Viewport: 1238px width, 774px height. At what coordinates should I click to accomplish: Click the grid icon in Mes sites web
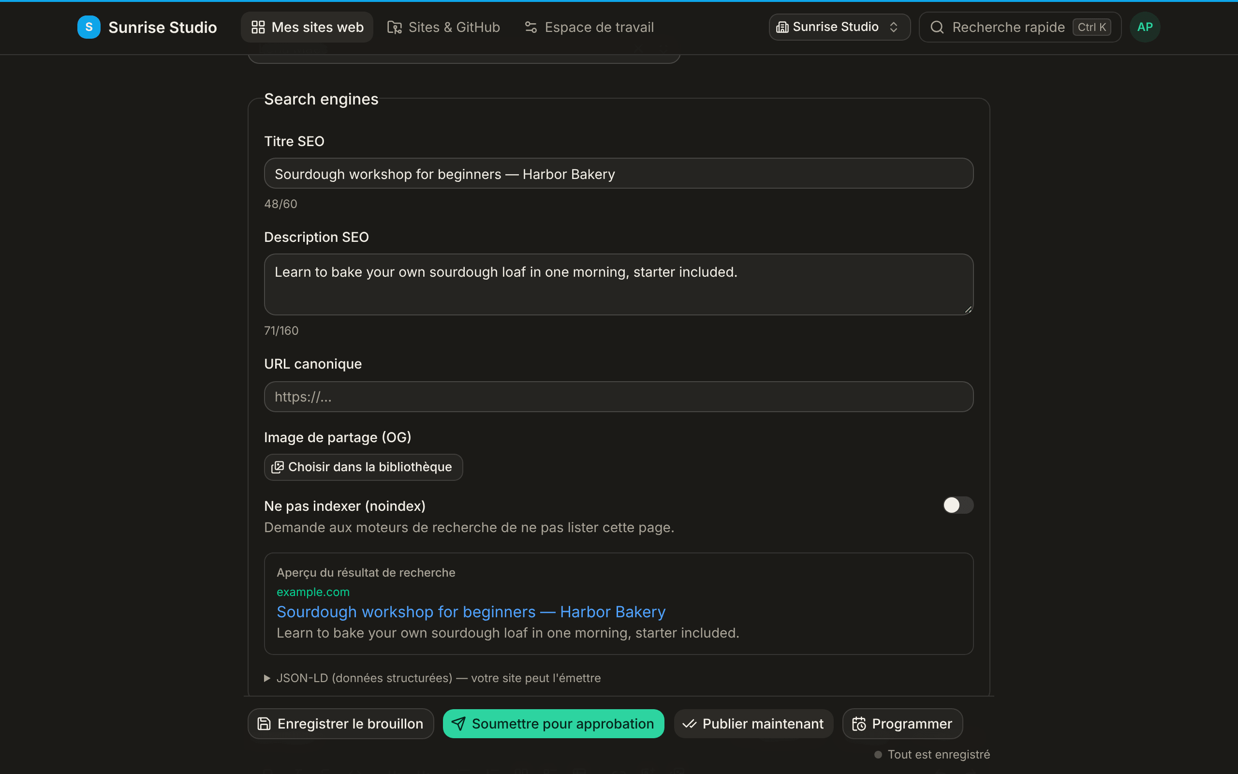258,27
